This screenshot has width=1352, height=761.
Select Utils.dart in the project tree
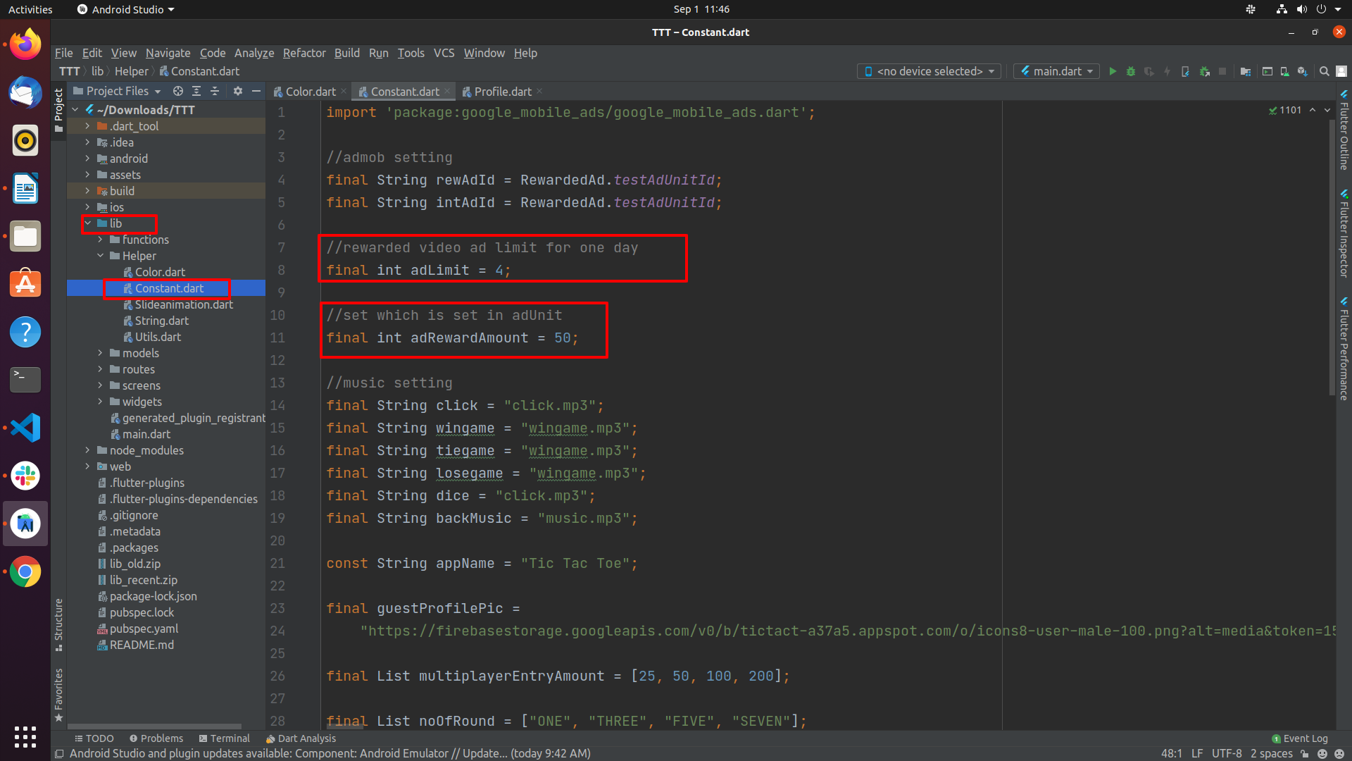tap(158, 337)
